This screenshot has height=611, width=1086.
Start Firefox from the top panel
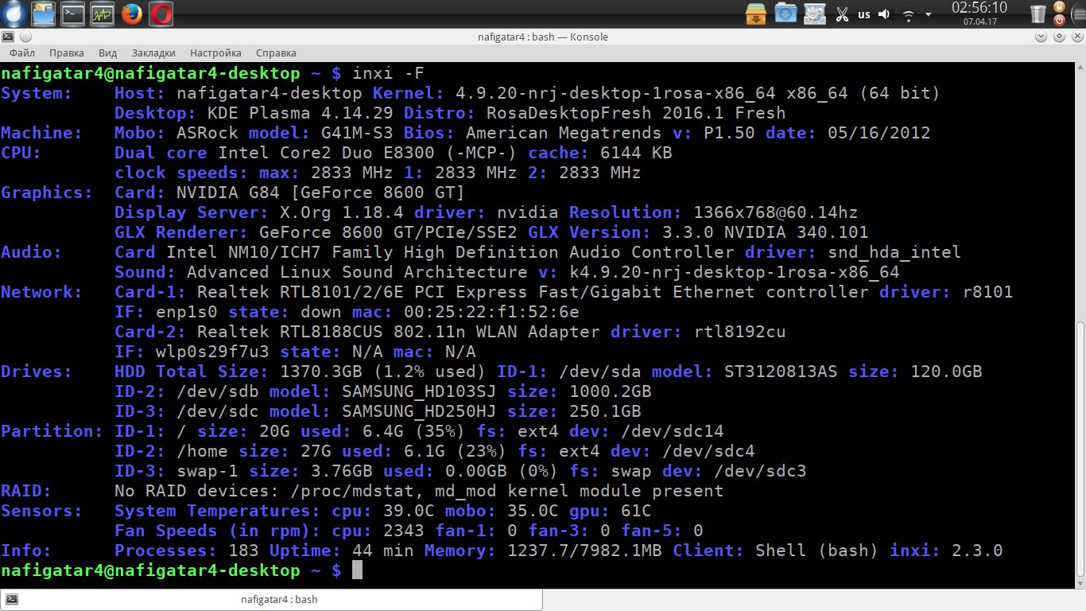[131, 14]
